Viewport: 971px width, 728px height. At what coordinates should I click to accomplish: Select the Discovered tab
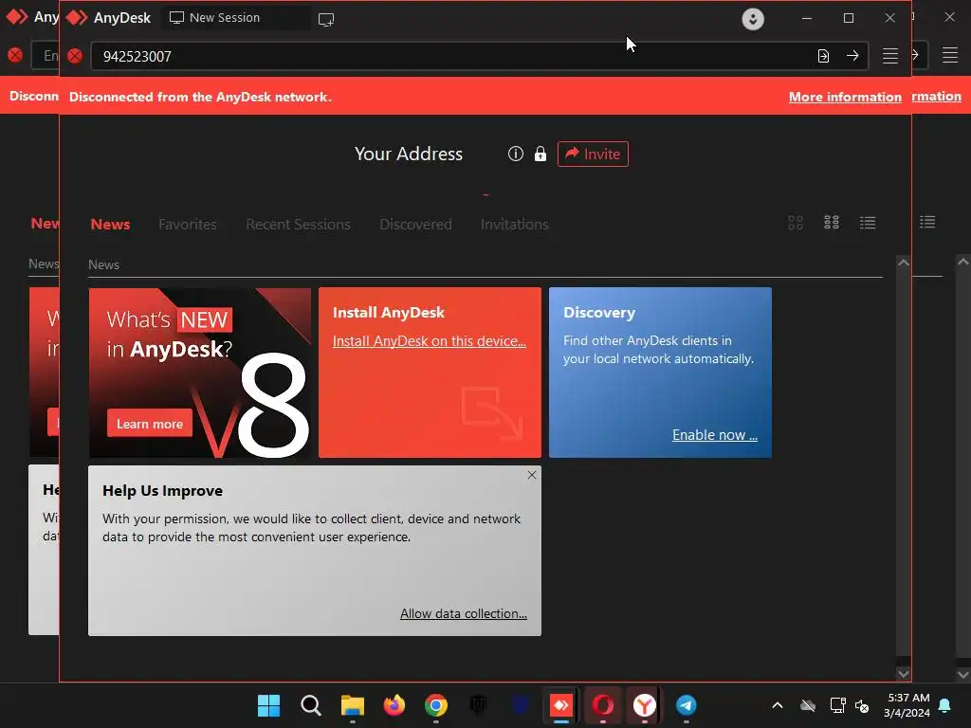[x=415, y=224]
